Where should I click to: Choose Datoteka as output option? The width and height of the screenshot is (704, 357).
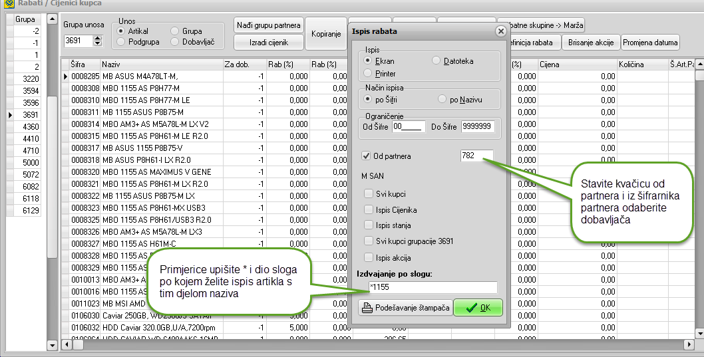pyautogui.click(x=437, y=60)
